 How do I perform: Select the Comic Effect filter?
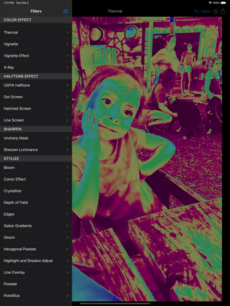click(36, 179)
